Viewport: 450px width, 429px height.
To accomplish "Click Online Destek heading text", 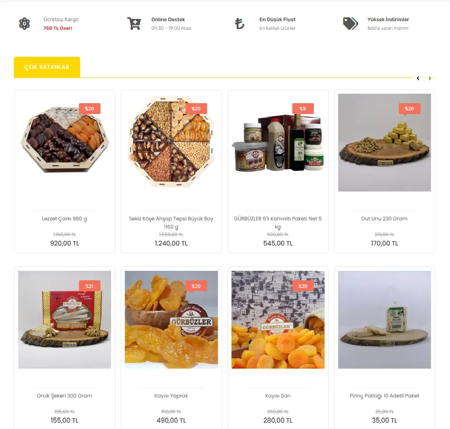I will 168,19.
